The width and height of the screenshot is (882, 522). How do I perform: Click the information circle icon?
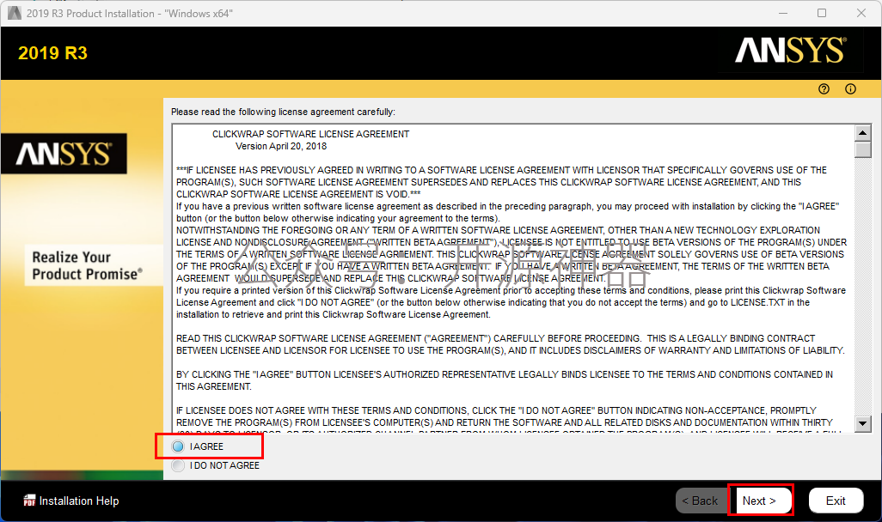850,88
